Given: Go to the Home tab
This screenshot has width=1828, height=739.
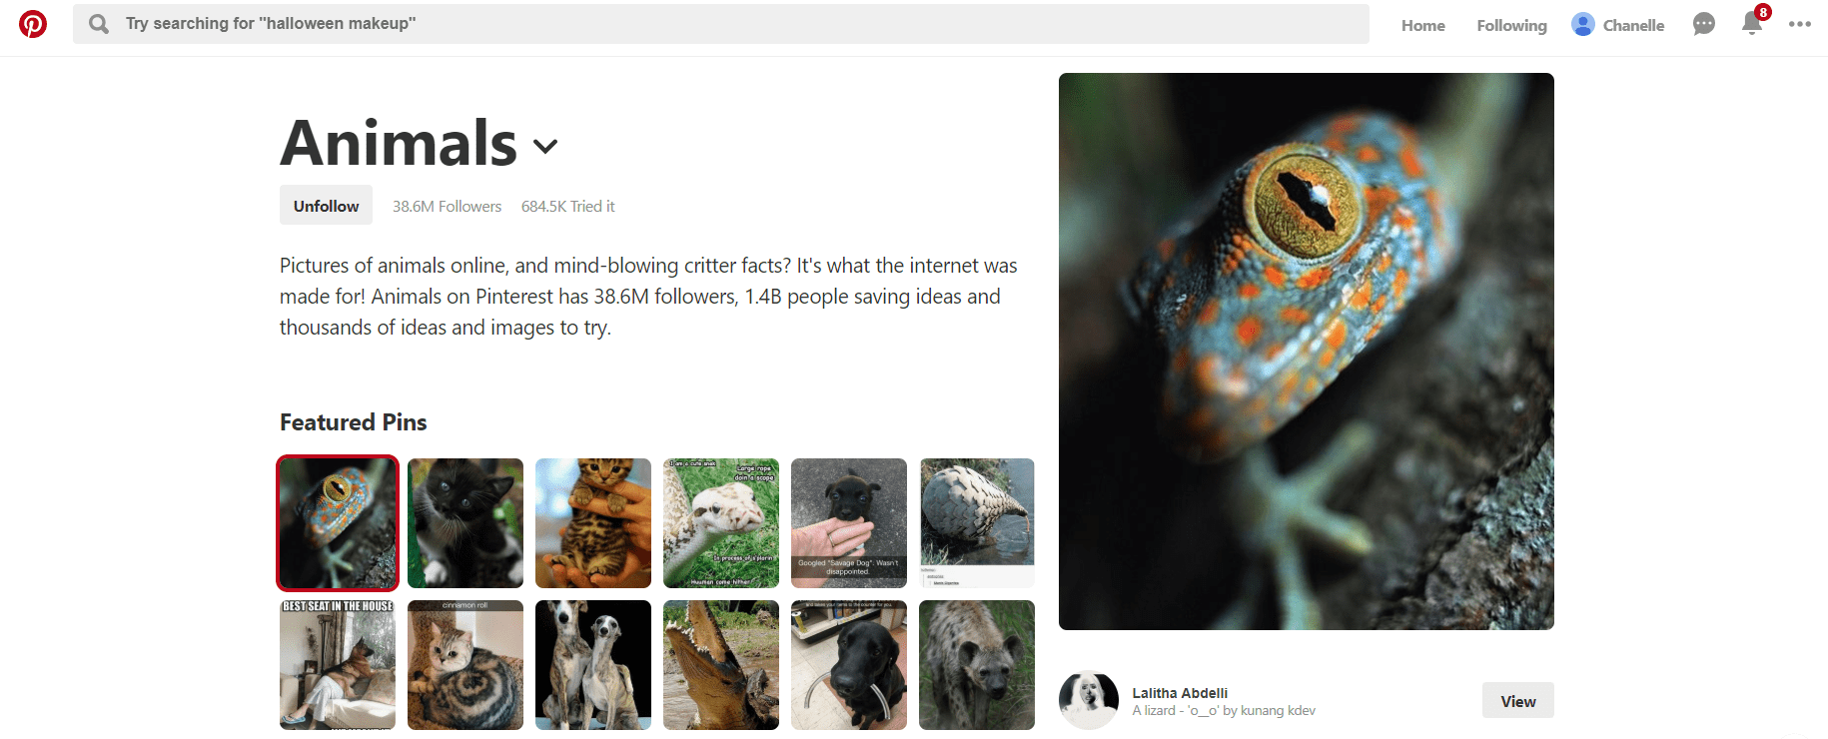Looking at the screenshot, I should [x=1422, y=26].
